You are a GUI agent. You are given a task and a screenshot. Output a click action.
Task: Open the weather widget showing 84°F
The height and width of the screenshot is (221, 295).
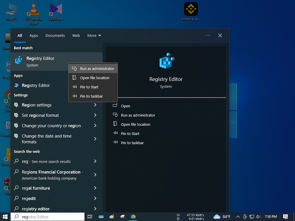coord(222,217)
